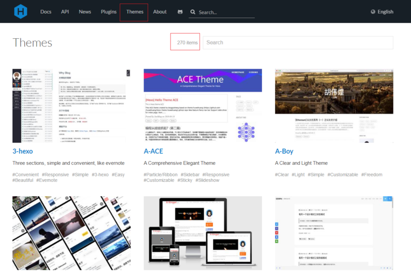Filter by #Sidebar tag
Viewport: 411px width, 275px height.
click(190, 175)
